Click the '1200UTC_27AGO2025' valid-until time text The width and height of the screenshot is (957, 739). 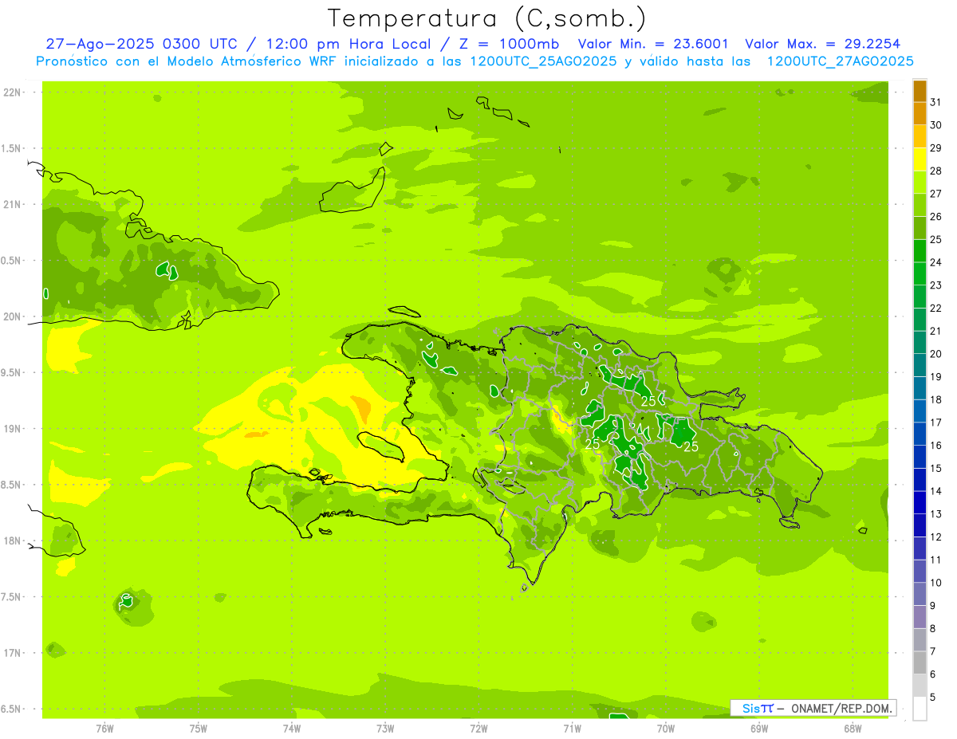(840, 61)
